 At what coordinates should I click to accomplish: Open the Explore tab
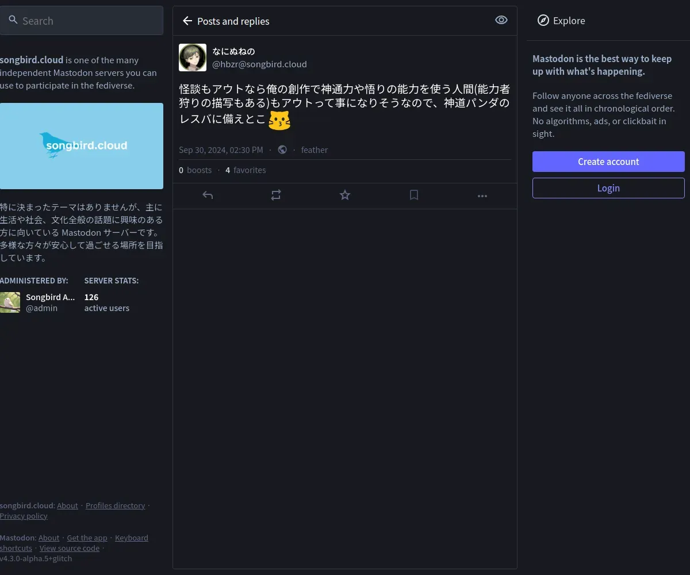tap(561, 21)
